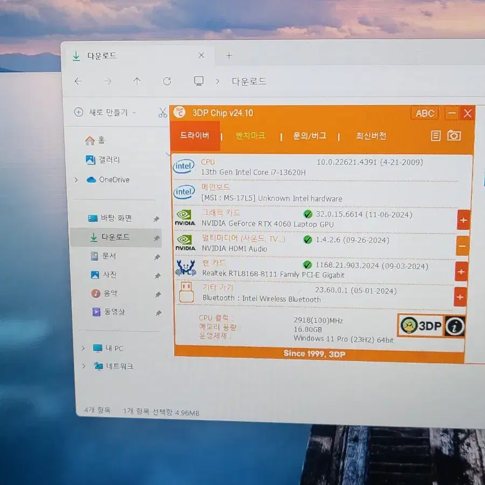Open 네트워크 in the sidebar

click(x=114, y=366)
